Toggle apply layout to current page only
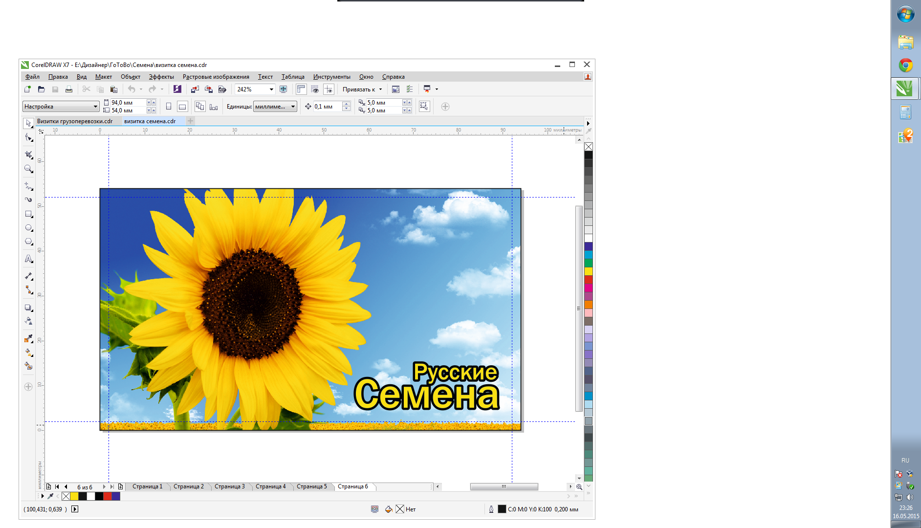The height and width of the screenshot is (528, 921). [214, 107]
